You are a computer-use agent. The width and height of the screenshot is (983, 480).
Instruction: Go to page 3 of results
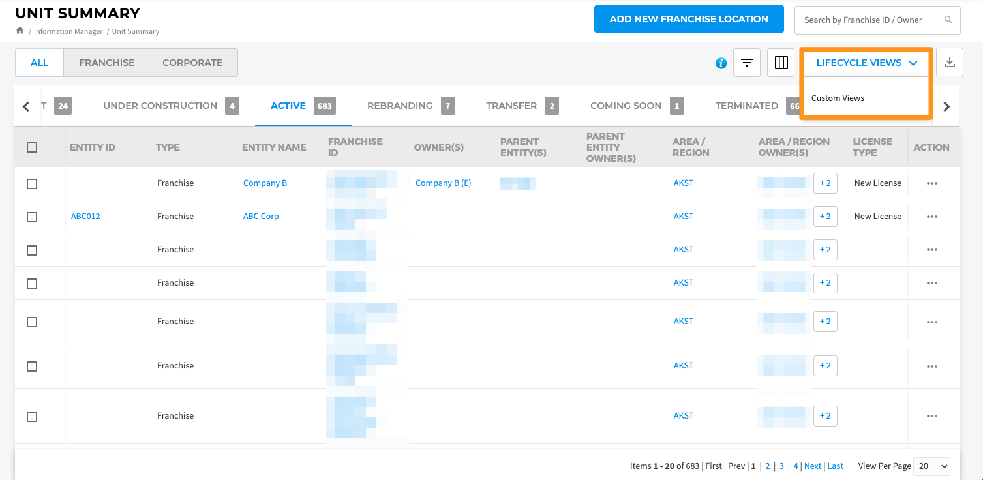tap(781, 466)
